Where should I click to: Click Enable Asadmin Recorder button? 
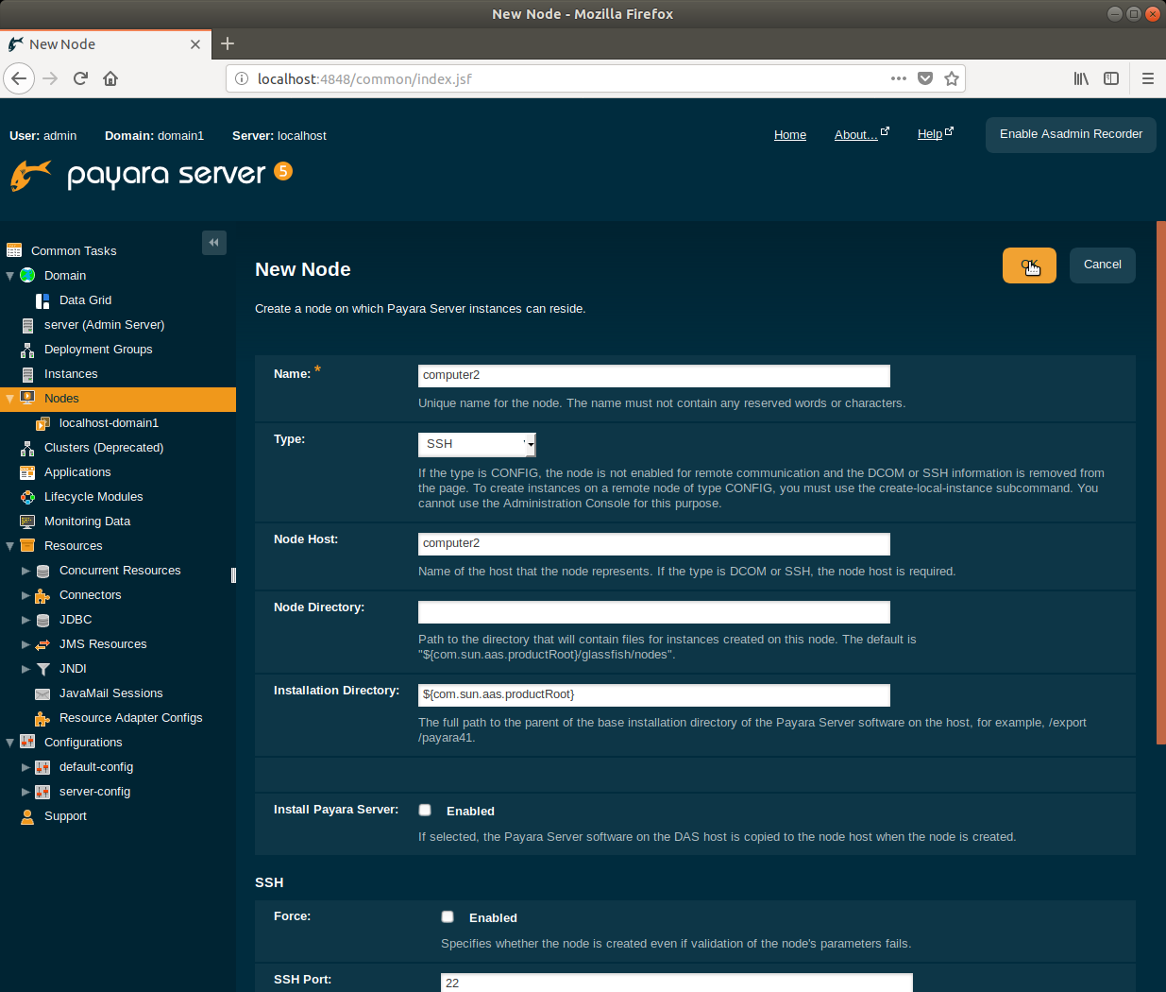pos(1071,134)
